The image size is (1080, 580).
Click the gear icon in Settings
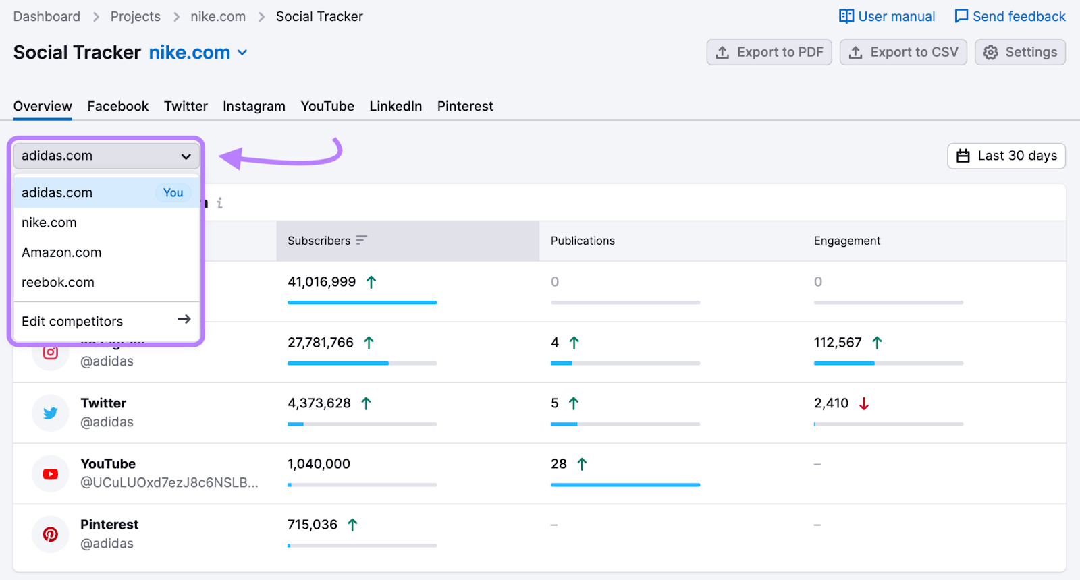(990, 53)
